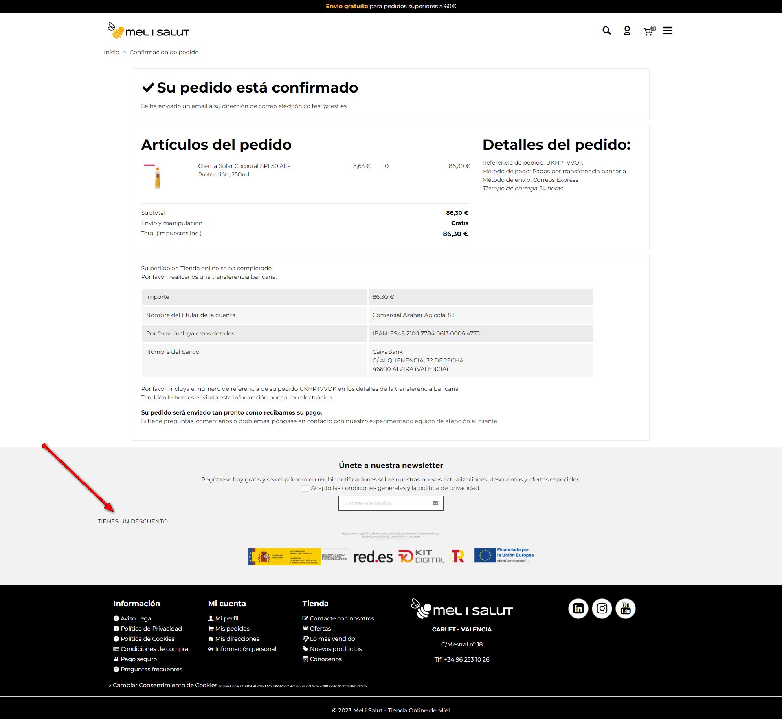Click the Mel i Salut header logo
Image resolution: width=782 pixels, height=719 pixels.
pos(149,31)
